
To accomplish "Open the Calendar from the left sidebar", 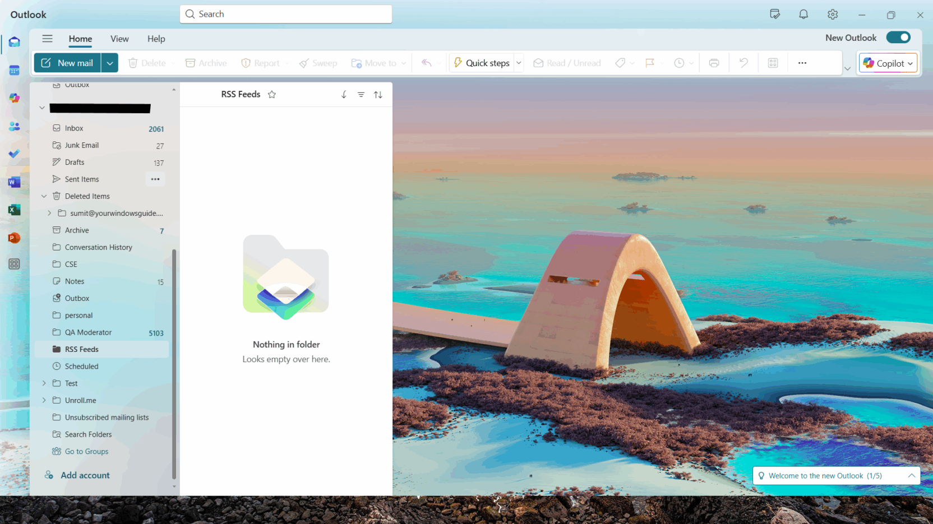I will (14, 69).
